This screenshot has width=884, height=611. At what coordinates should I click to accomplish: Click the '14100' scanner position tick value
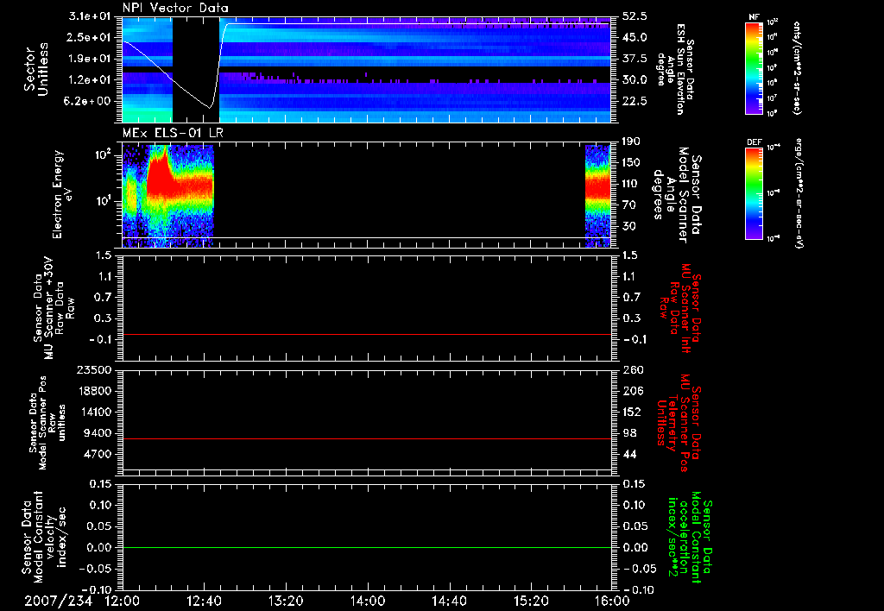click(94, 412)
